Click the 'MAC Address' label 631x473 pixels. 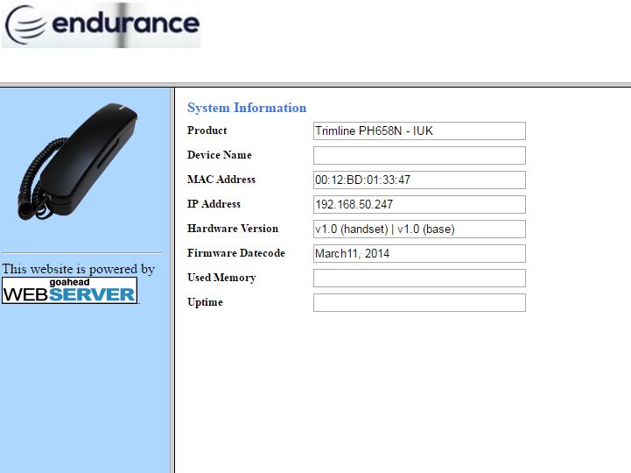click(221, 180)
